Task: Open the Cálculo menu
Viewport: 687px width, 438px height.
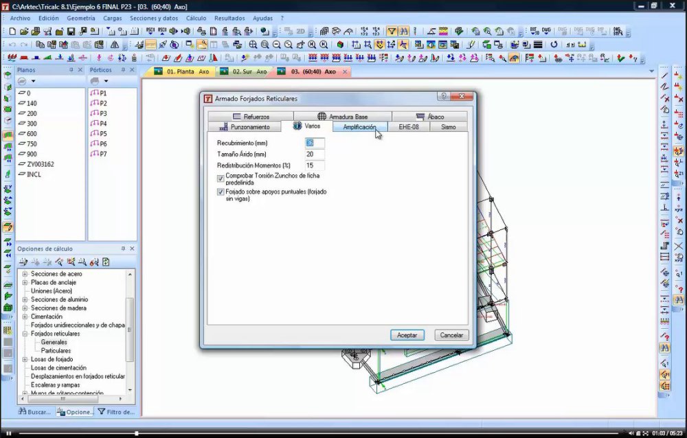Action: tap(196, 18)
